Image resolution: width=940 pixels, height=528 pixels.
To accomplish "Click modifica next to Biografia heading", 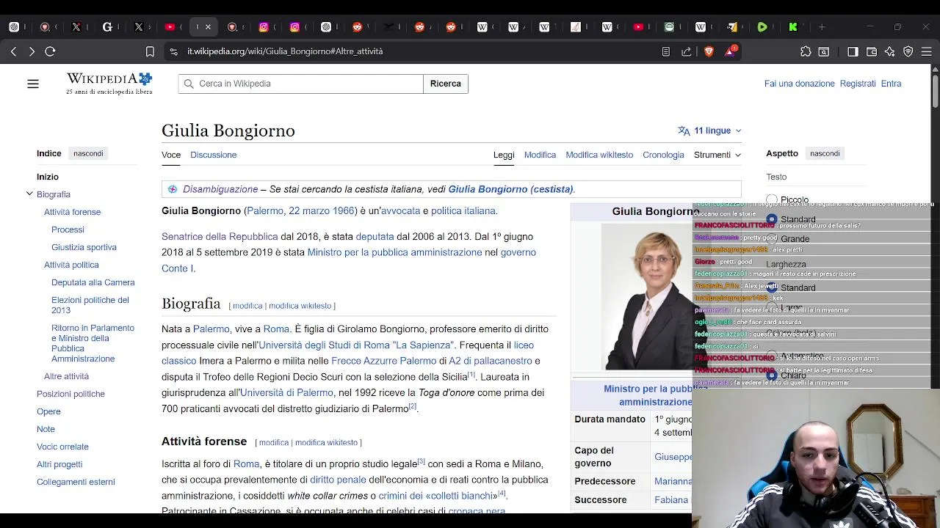I will coord(247,306).
